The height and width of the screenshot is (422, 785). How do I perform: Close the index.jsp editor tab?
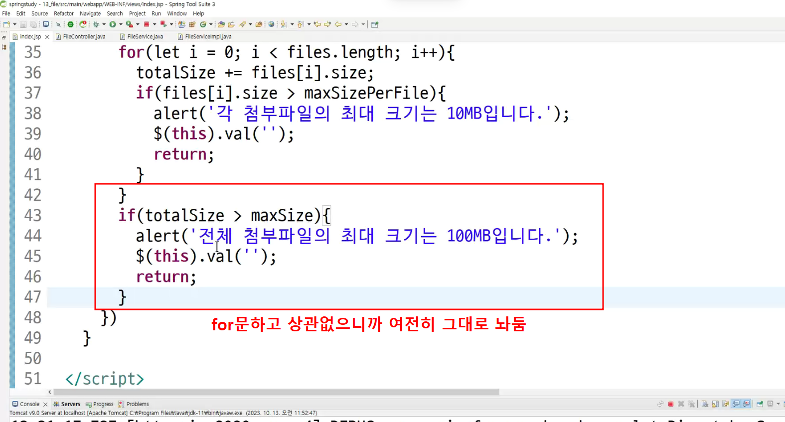pos(47,37)
